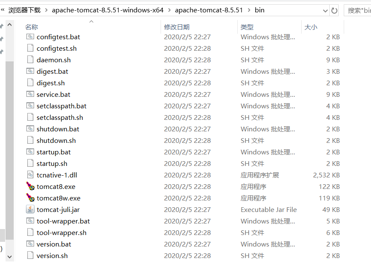The height and width of the screenshot is (264, 371).
Task: Select the tomcat8w.exe file name
Action: (x=59, y=198)
